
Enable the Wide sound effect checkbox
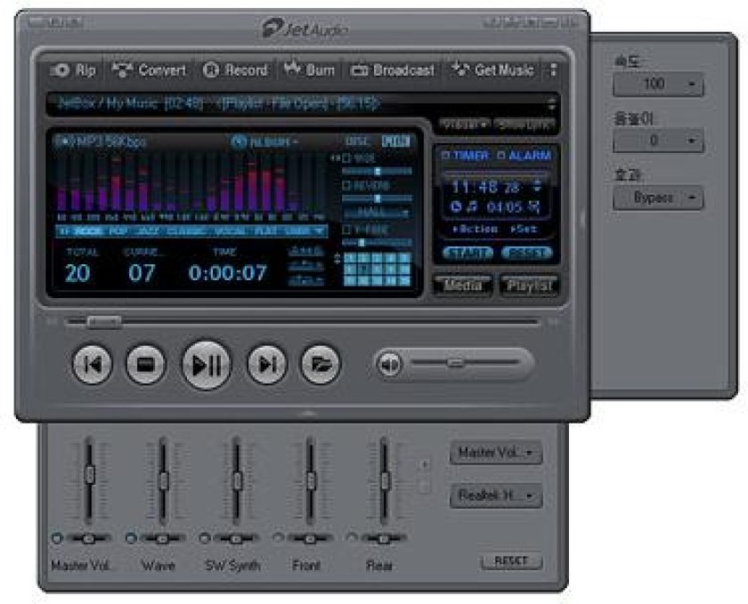click(x=346, y=158)
